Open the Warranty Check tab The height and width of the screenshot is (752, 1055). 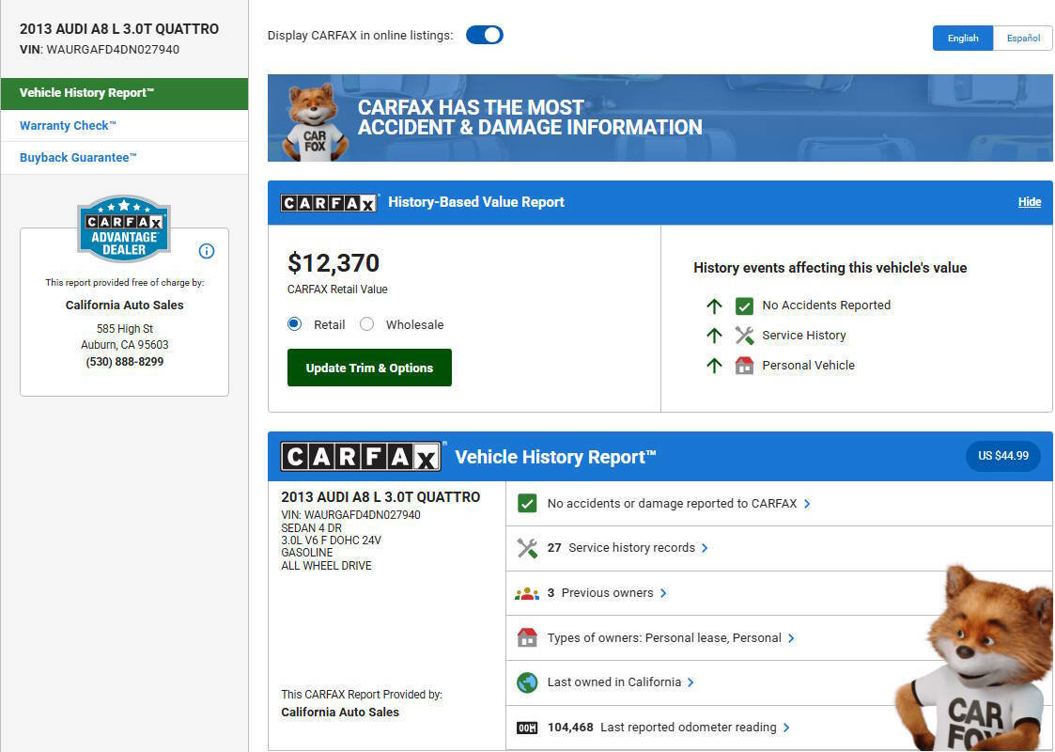tap(124, 126)
